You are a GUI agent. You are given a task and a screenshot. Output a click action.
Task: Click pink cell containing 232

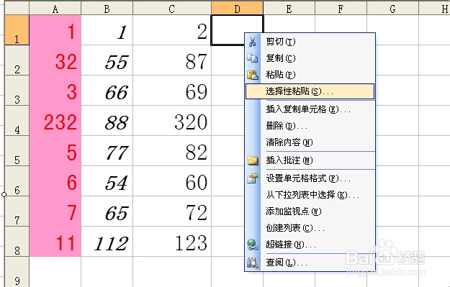click(55, 121)
